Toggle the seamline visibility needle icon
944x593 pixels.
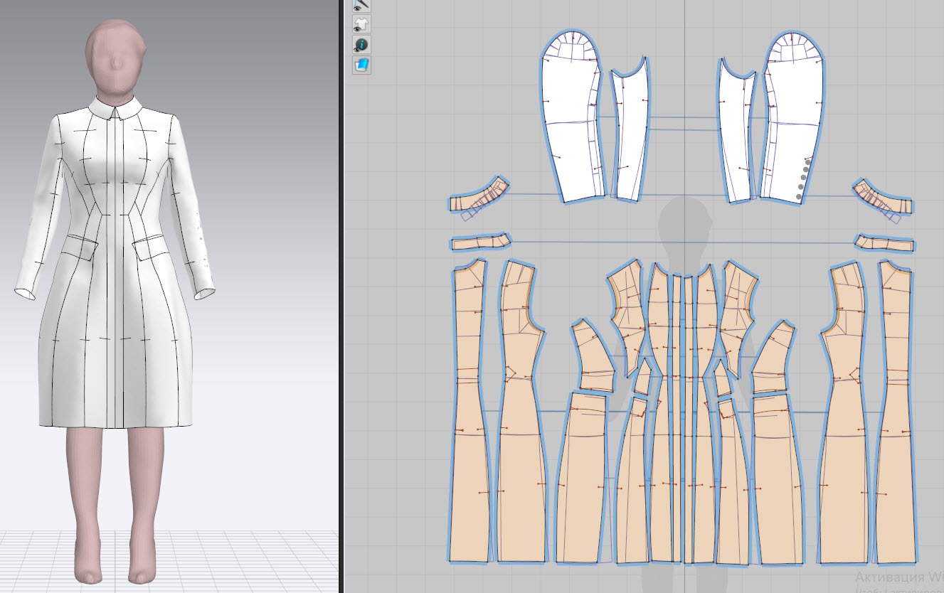tap(362, 6)
